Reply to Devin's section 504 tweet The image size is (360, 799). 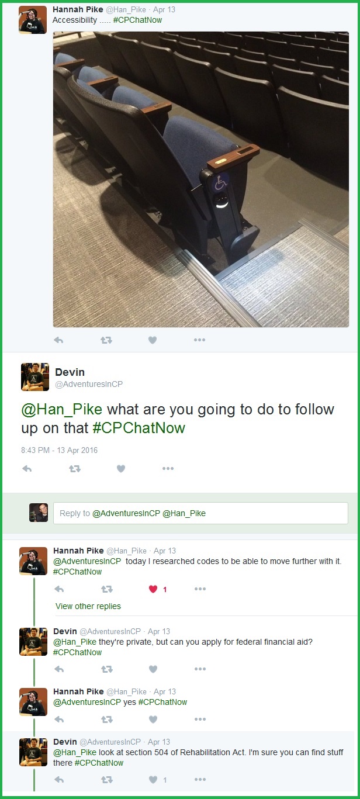point(58,780)
